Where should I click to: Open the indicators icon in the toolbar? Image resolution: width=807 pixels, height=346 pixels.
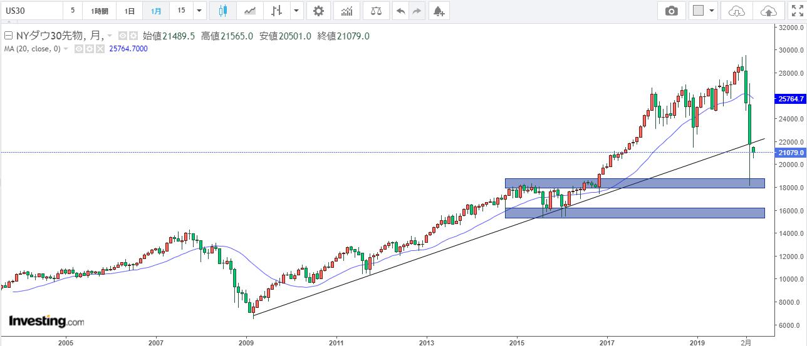(x=346, y=11)
